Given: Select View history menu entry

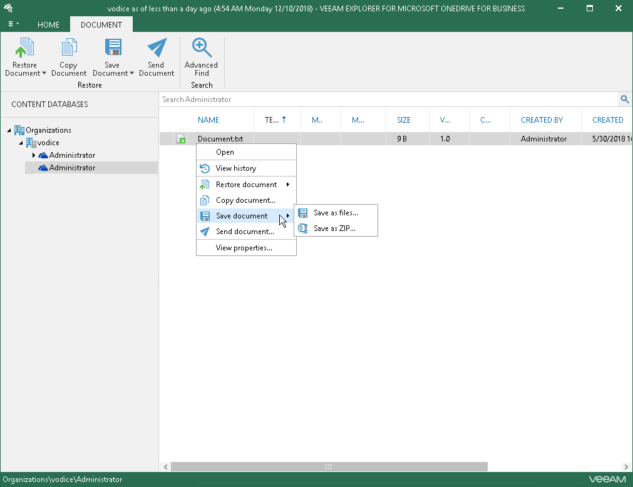Looking at the screenshot, I should pos(246,168).
